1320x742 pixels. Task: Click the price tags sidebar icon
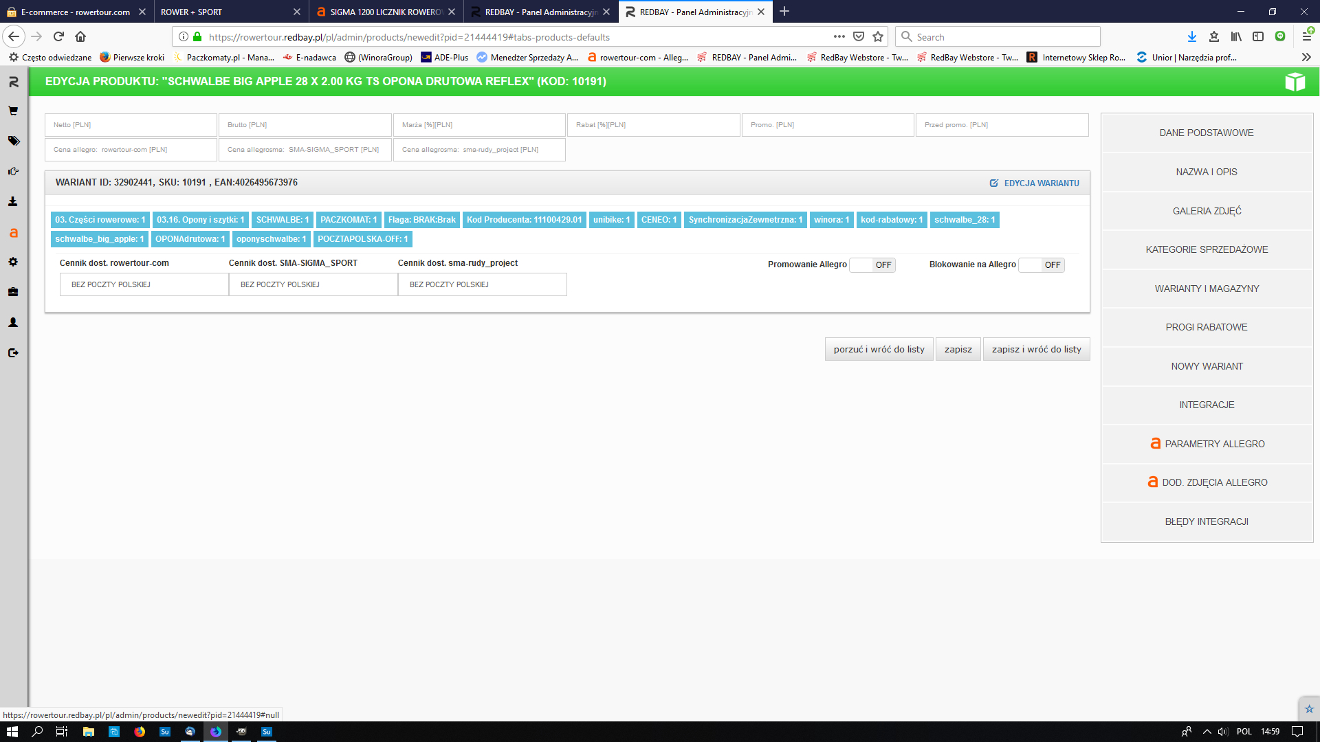click(13, 141)
